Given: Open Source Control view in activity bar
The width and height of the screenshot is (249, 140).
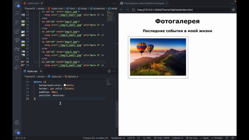Looking at the screenshot, I should [17, 22].
